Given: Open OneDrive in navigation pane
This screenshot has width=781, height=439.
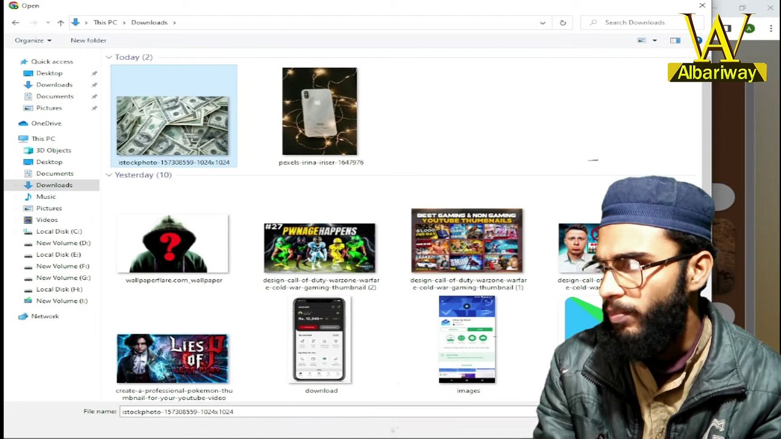Looking at the screenshot, I should (46, 123).
